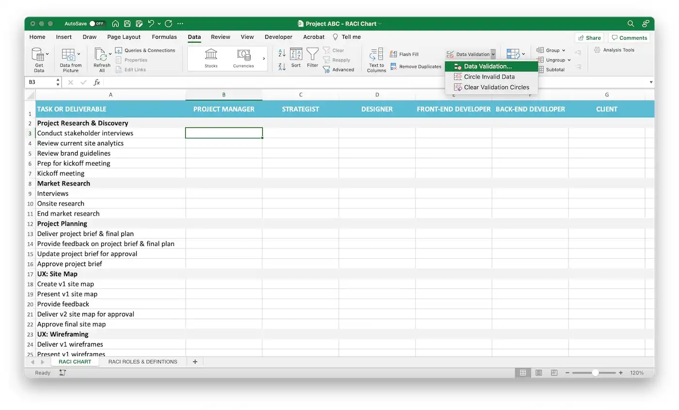Select cell 'Conduct stakeholder interviews'
Image resolution: width=679 pixels, height=410 pixels.
coord(111,133)
